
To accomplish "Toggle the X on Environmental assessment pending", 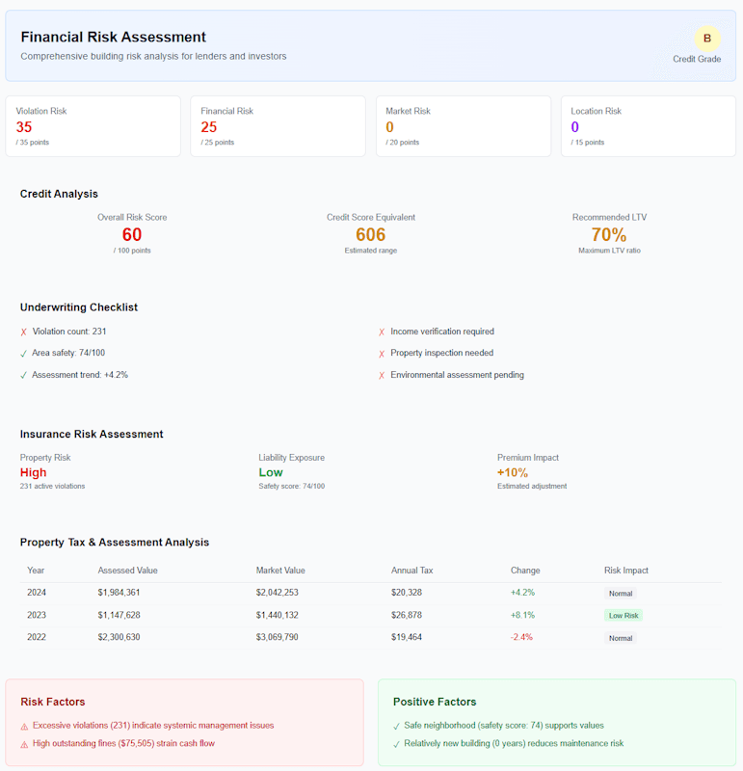I will tap(383, 375).
